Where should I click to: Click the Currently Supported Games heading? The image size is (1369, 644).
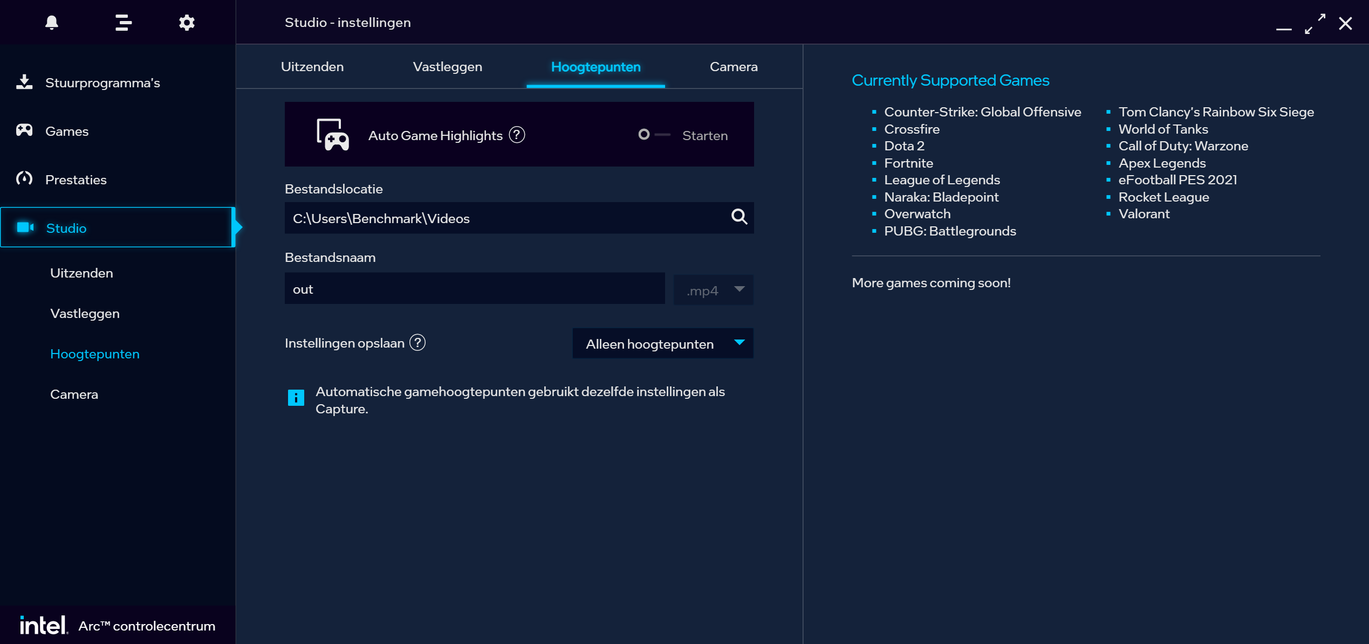[950, 80]
